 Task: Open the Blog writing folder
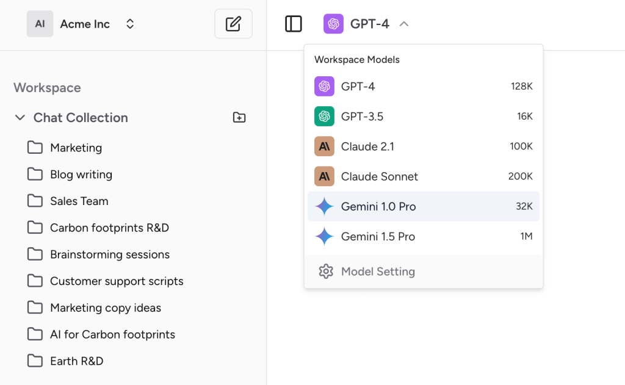tap(70, 175)
